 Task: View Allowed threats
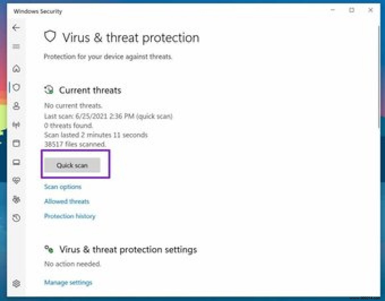click(67, 201)
